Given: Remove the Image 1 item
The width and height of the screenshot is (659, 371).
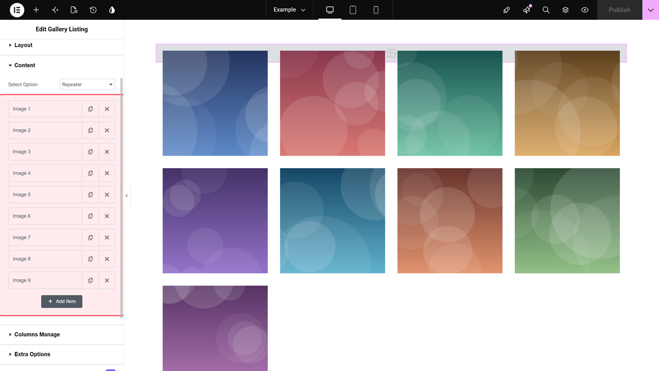Looking at the screenshot, I should pos(107,109).
